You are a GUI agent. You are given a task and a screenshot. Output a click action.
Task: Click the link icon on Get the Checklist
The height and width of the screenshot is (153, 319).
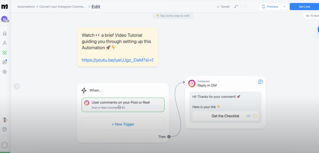(x=249, y=116)
